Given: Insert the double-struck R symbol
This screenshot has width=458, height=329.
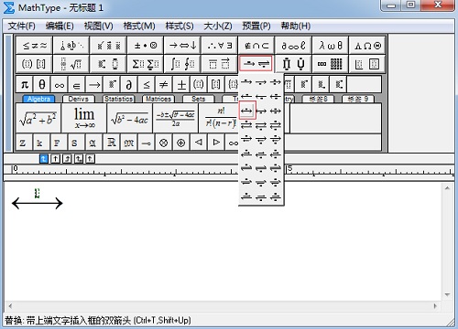Looking at the screenshot, I should click(x=112, y=143).
